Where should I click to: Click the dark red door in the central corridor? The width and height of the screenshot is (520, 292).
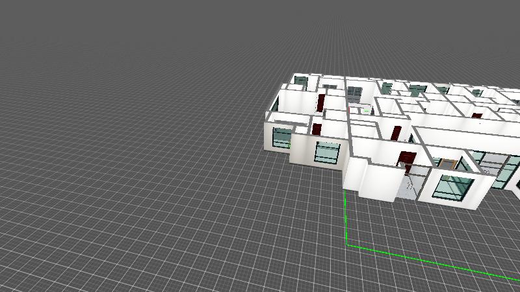pos(396,134)
